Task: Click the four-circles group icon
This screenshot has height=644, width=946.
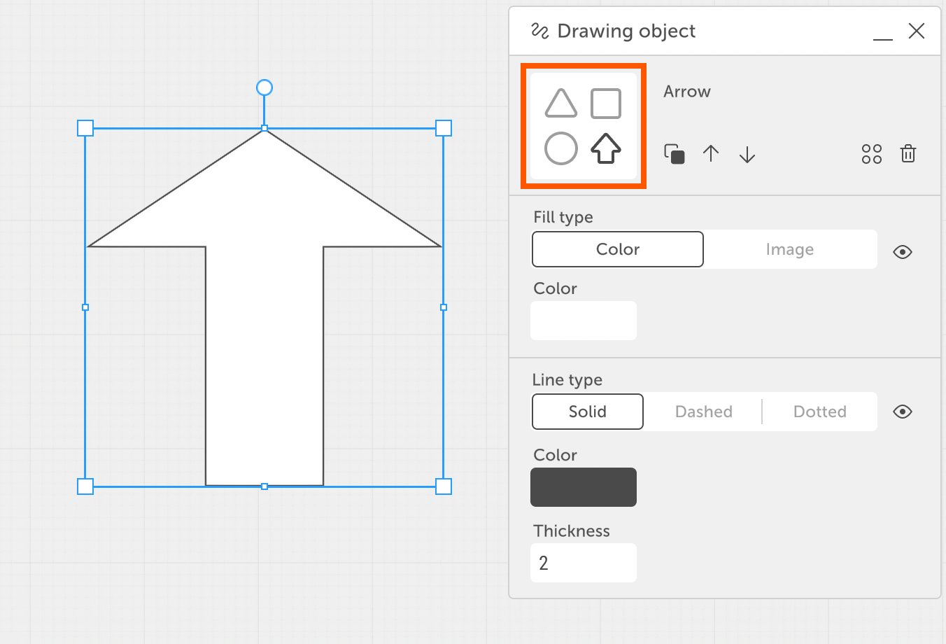Action: click(x=872, y=154)
